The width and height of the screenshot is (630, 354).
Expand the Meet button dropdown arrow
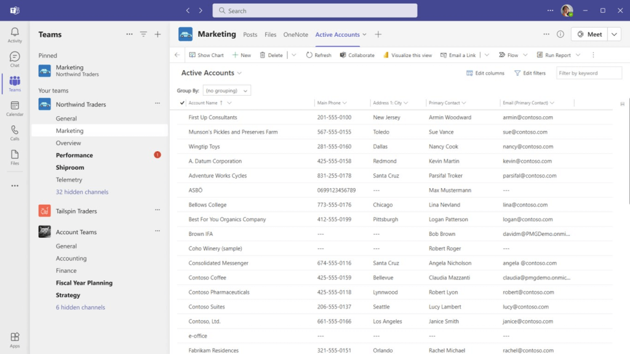point(614,34)
